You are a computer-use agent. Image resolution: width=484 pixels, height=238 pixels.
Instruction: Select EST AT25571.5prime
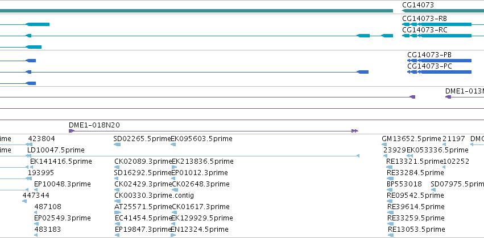coord(143,207)
